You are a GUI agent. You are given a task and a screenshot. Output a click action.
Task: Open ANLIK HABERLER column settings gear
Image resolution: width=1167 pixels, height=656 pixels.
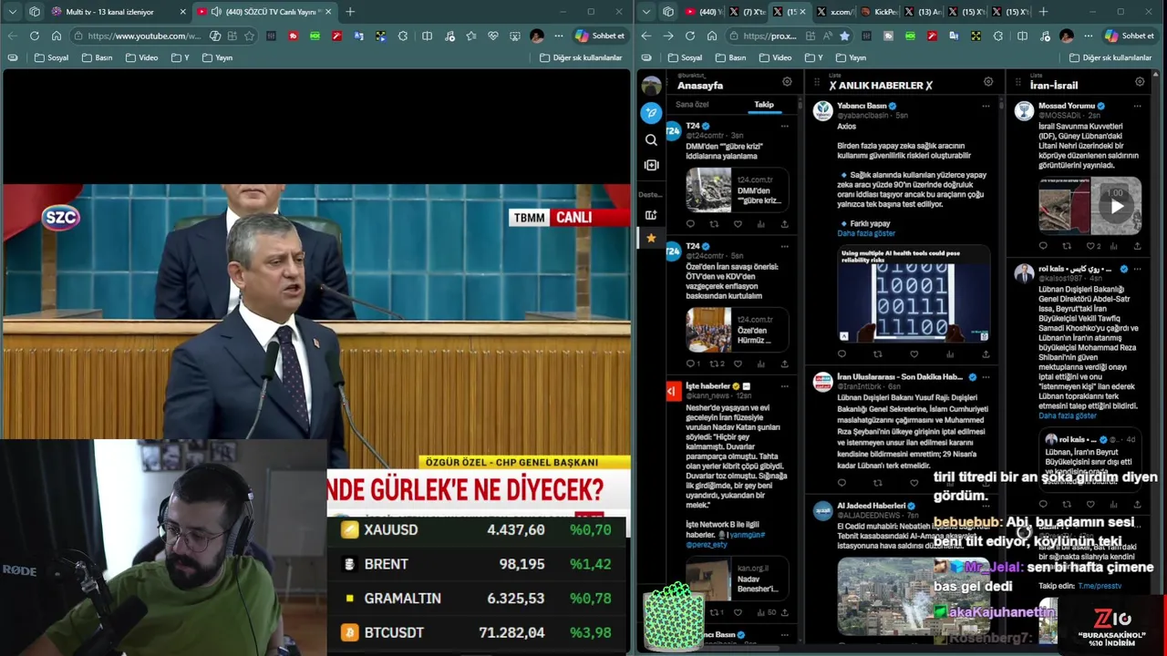(x=988, y=82)
